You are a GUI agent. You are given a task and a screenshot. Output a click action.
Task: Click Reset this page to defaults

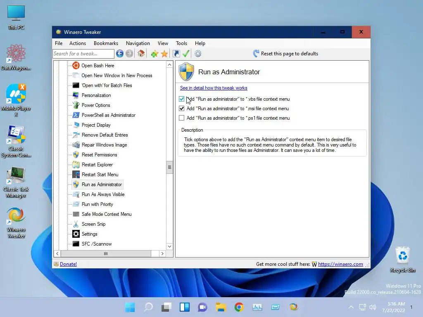click(286, 53)
